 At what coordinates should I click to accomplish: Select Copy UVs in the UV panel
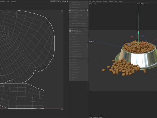tap(74, 60)
